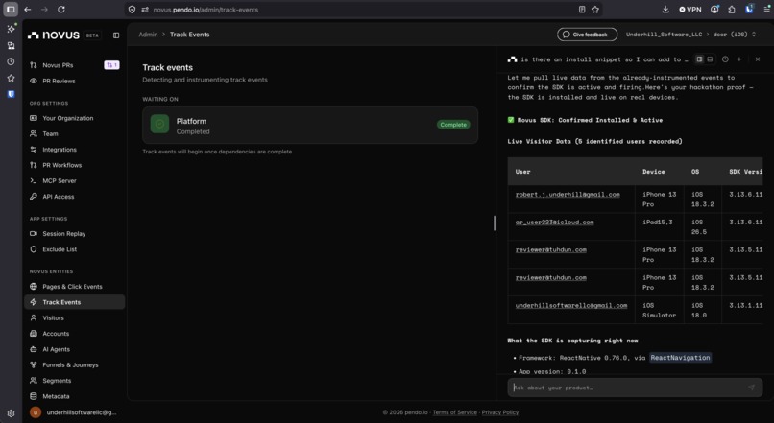Click the Pages & Click Events globe icon

[x=34, y=287]
